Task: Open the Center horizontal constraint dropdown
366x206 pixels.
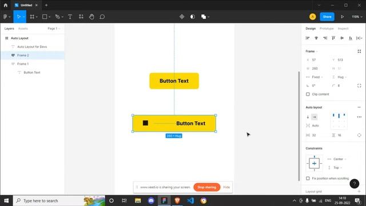Action: tap(340, 159)
